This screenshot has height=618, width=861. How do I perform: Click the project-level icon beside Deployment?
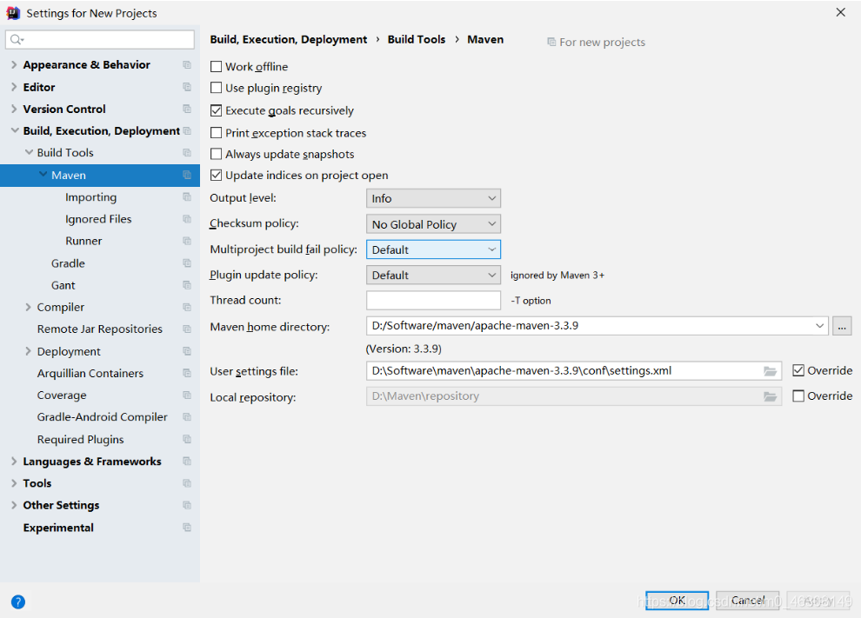[187, 351]
